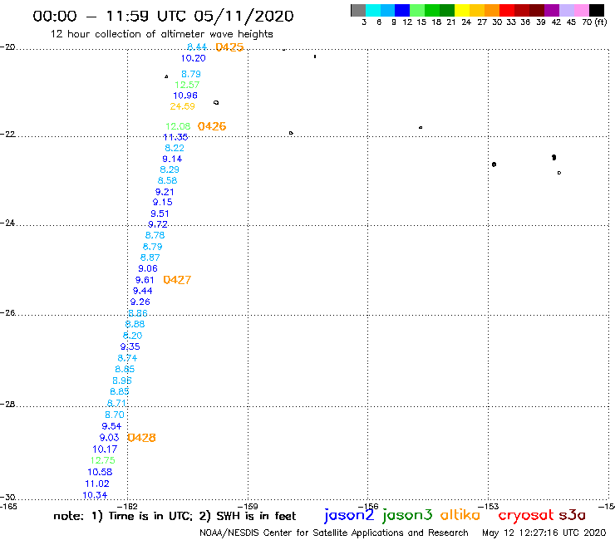The image size is (615, 540).
Task: Click the wave height value 10.20
Action: [193, 58]
